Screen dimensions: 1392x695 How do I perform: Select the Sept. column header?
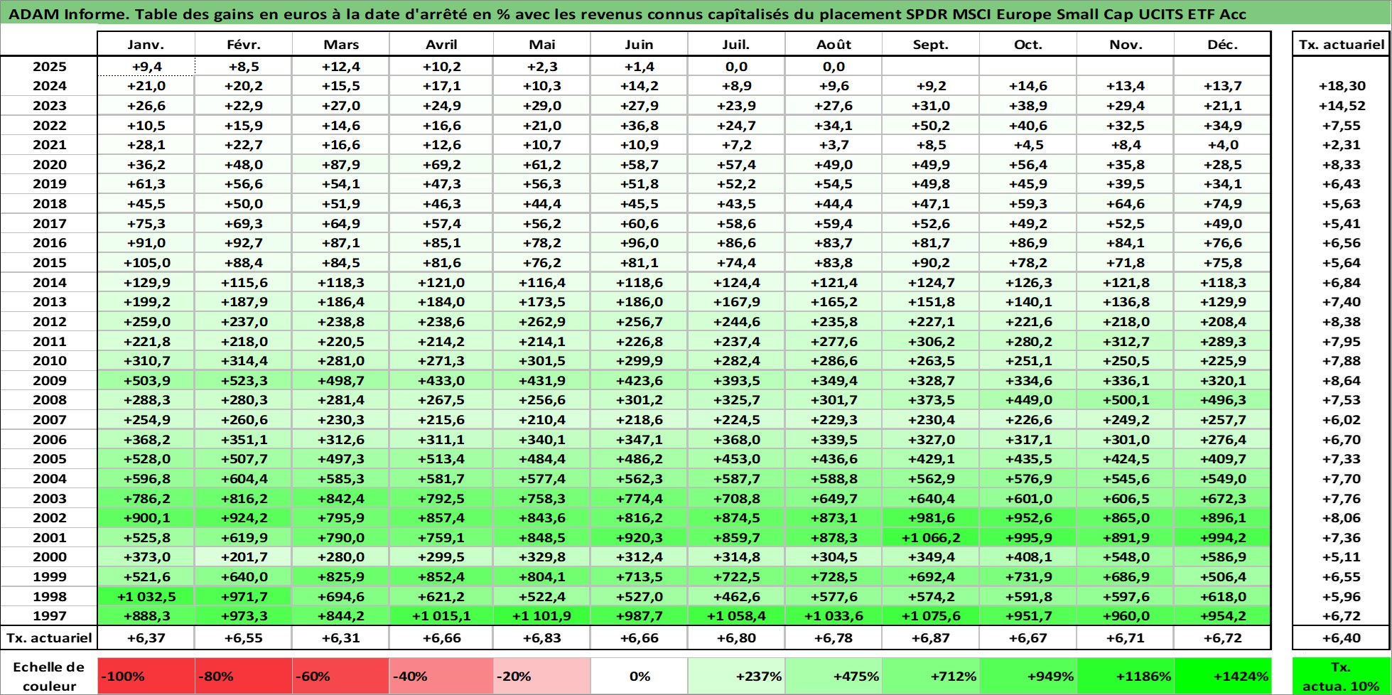click(931, 44)
